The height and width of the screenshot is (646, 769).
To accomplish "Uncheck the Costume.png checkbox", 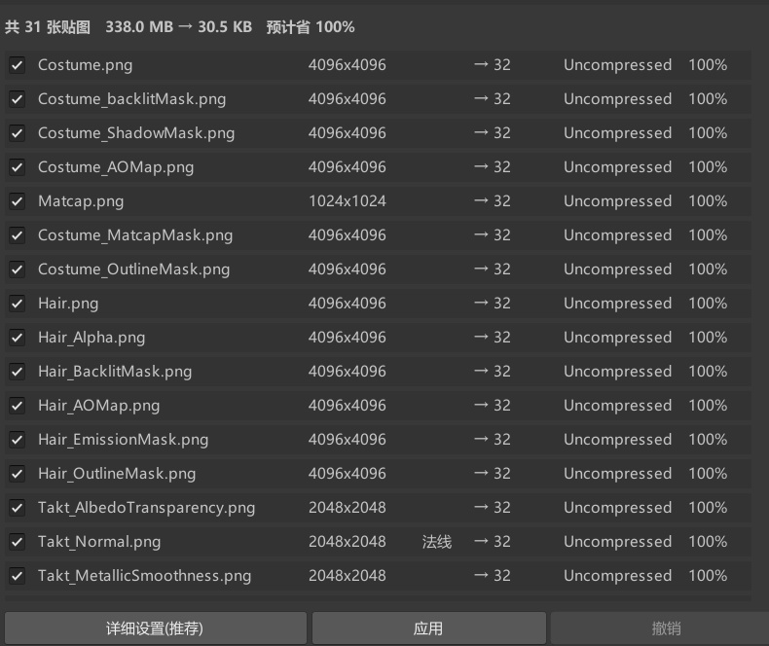I will click(x=18, y=65).
